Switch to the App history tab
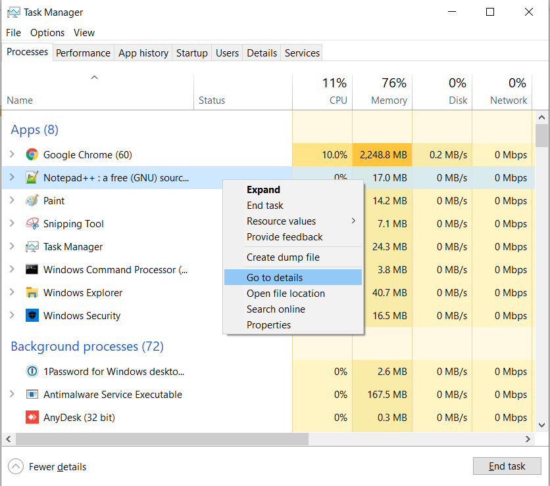Screen dimensions: 550x486 pos(143,53)
